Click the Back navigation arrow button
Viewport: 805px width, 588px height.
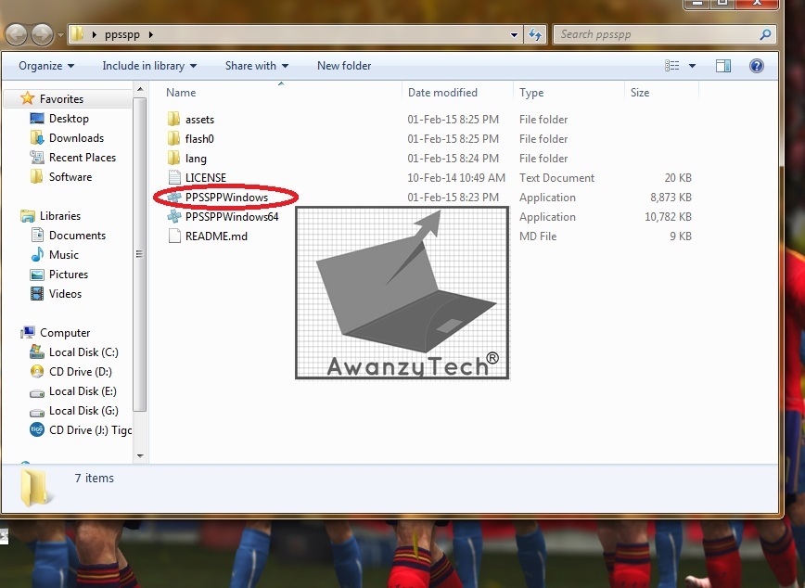(x=17, y=35)
